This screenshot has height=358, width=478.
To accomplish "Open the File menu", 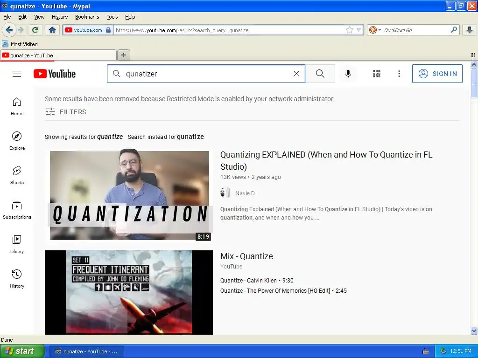I will 7,17.
